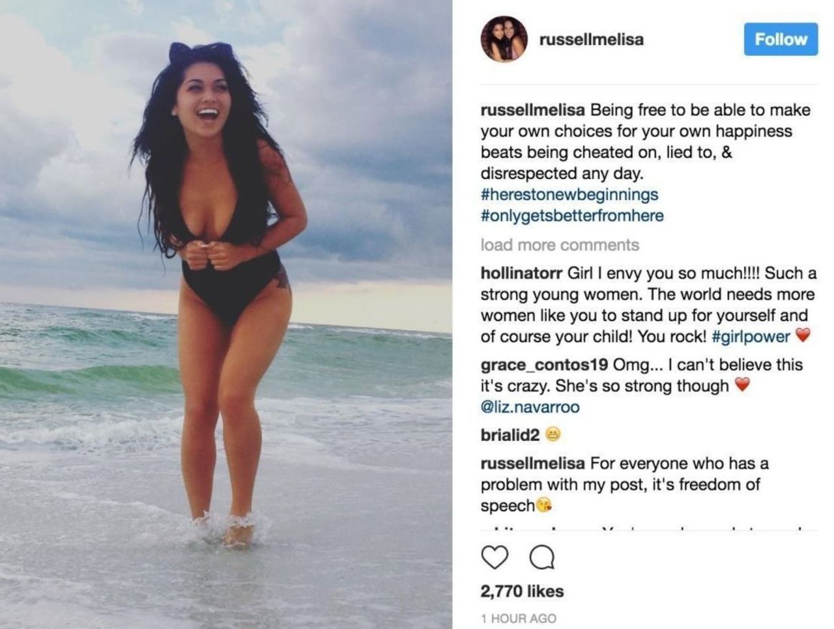This screenshot has width=834, height=629.
Task: Expand load more comments
Action: pos(560,245)
